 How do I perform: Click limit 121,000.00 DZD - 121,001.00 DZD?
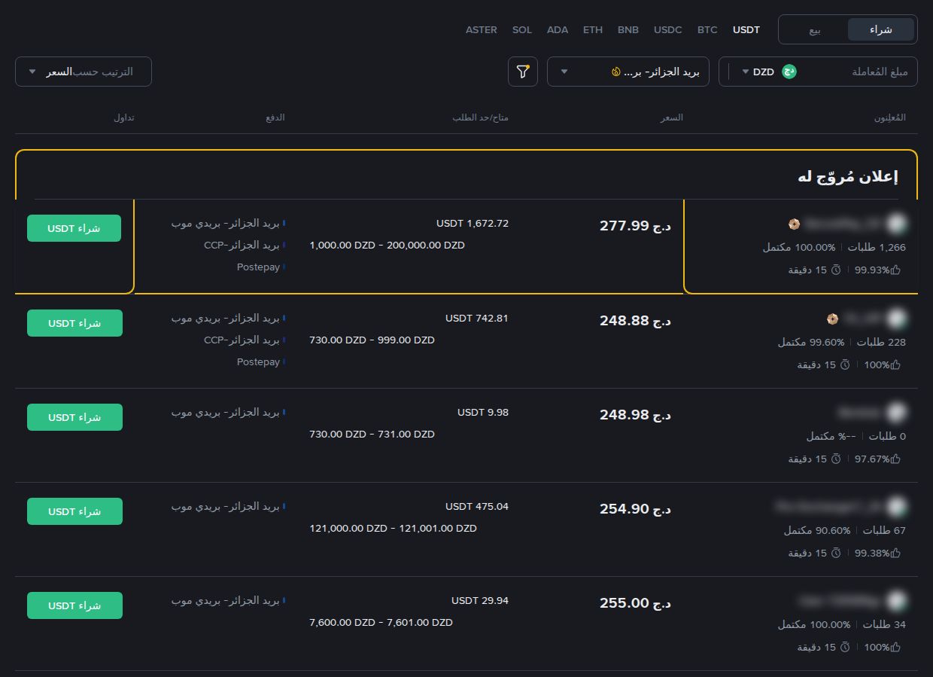click(x=394, y=529)
